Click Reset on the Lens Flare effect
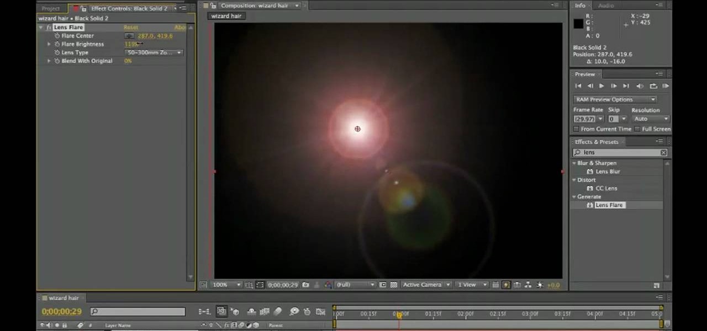707x331 pixels. tap(131, 27)
